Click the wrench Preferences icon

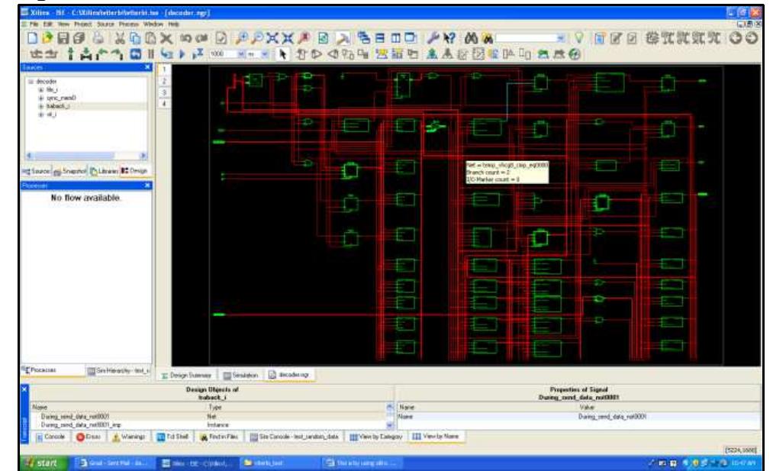pyautogui.click(x=433, y=38)
